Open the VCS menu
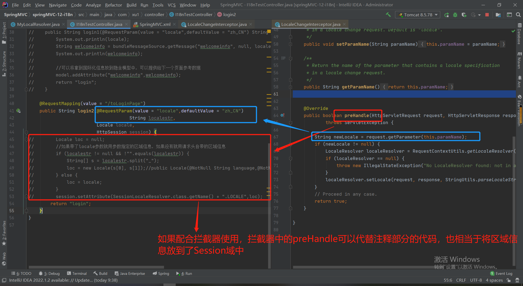523x286 pixels. pos(172,5)
